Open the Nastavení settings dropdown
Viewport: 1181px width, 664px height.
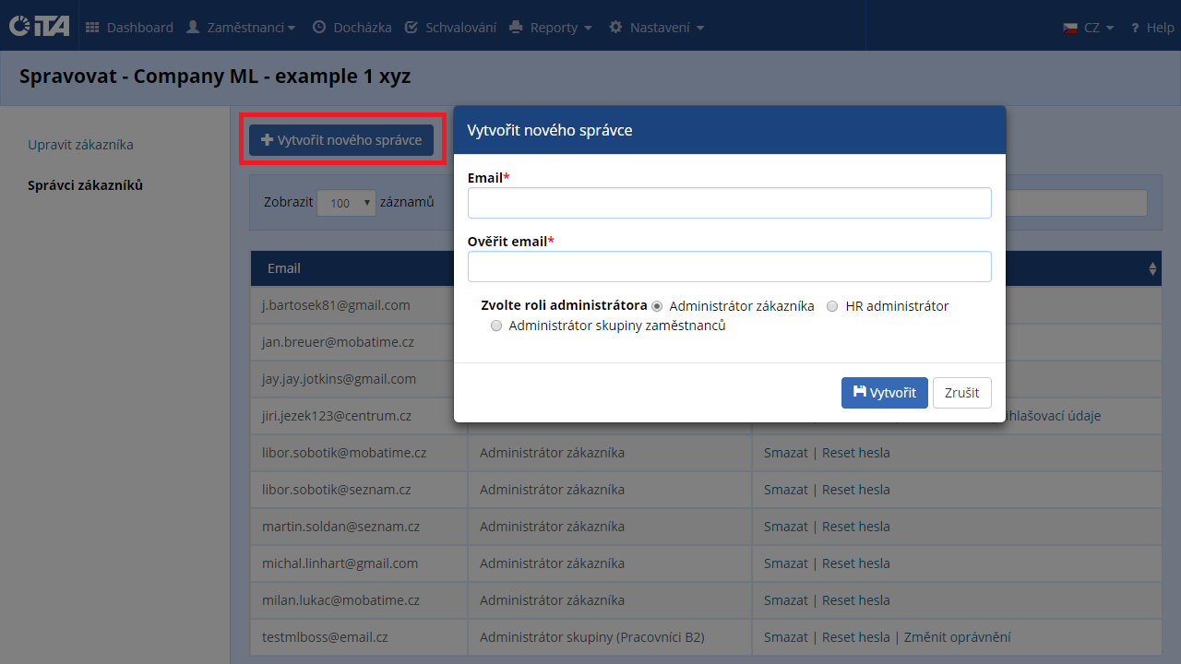(657, 28)
